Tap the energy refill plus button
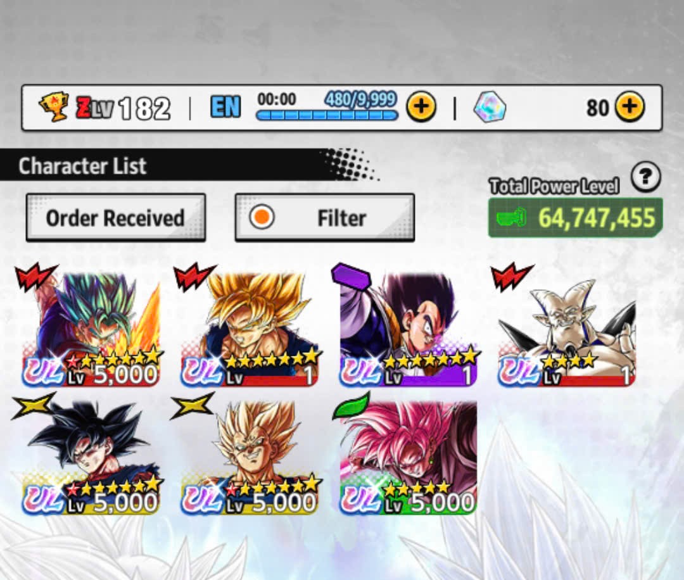Viewport: 684px width, 580px height. 421,107
